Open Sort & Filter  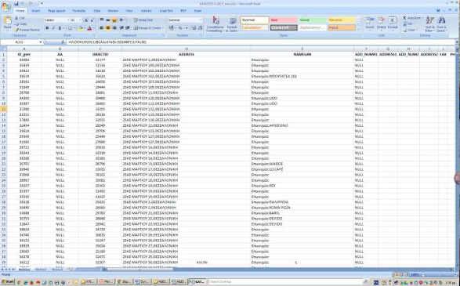(429, 24)
